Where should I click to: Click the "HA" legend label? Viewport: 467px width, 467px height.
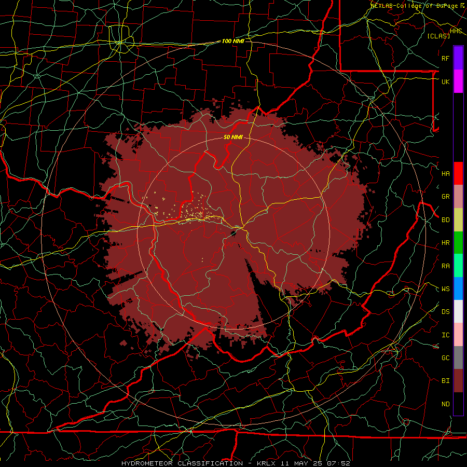click(x=445, y=173)
